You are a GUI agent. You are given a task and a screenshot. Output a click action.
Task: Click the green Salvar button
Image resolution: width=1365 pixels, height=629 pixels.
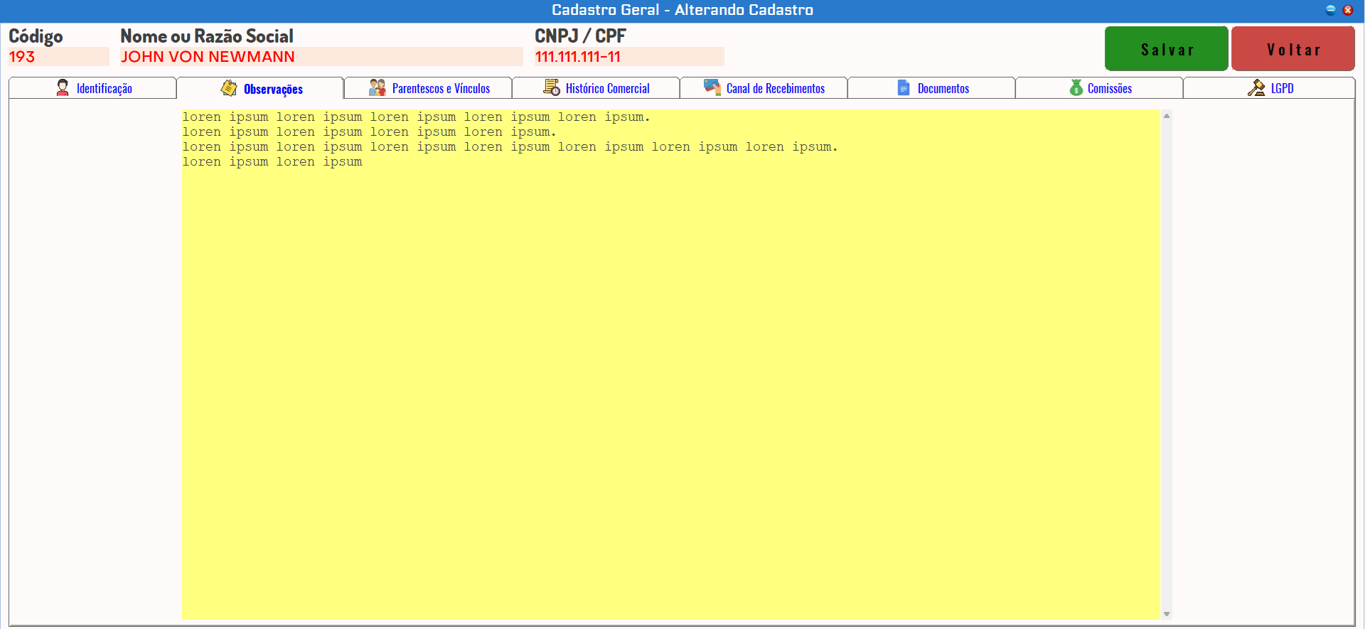click(x=1167, y=49)
